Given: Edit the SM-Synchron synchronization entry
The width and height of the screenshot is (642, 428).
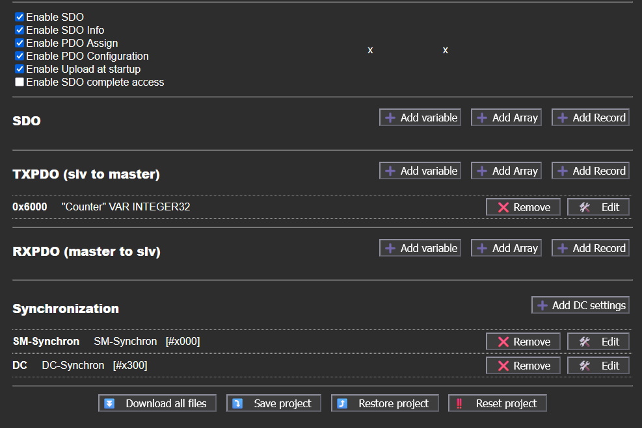Looking at the screenshot, I should coord(598,342).
